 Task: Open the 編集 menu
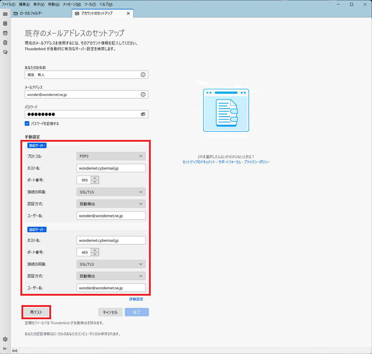24,4
